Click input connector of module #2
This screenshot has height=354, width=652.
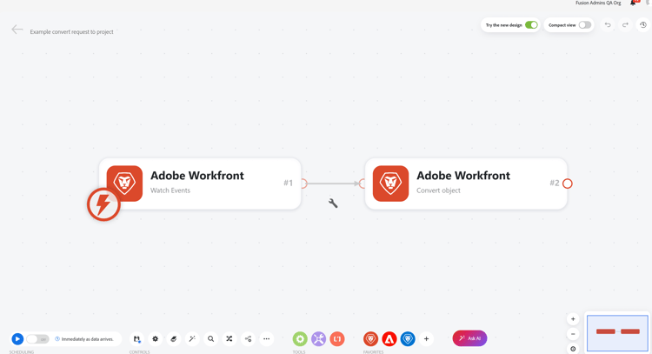363,184
